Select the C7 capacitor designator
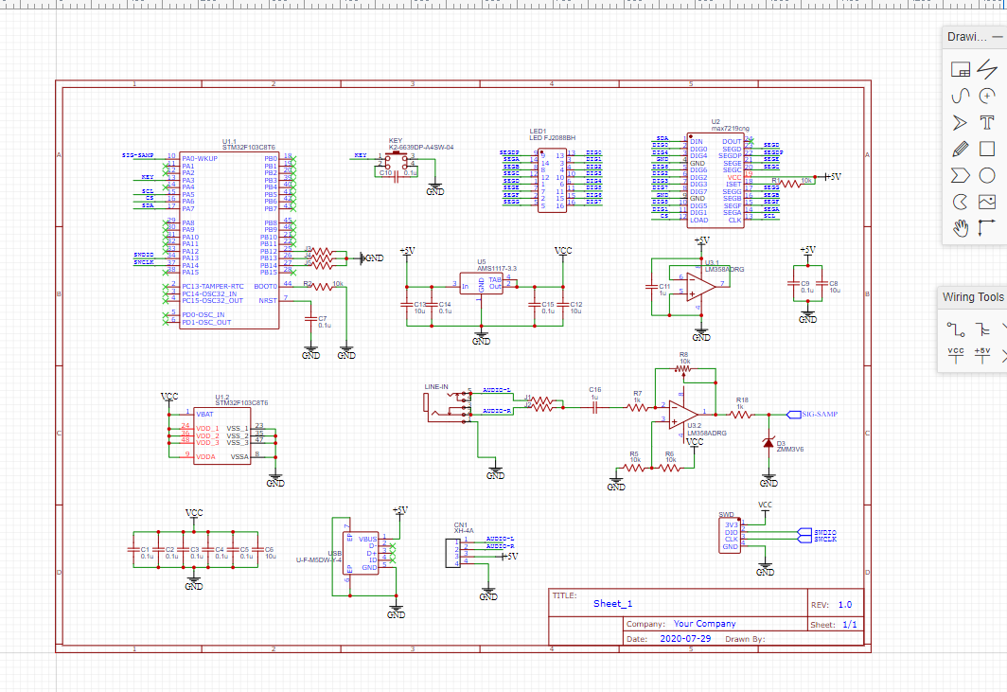The height and width of the screenshot is (692, 1007). (x=323, y=319)
